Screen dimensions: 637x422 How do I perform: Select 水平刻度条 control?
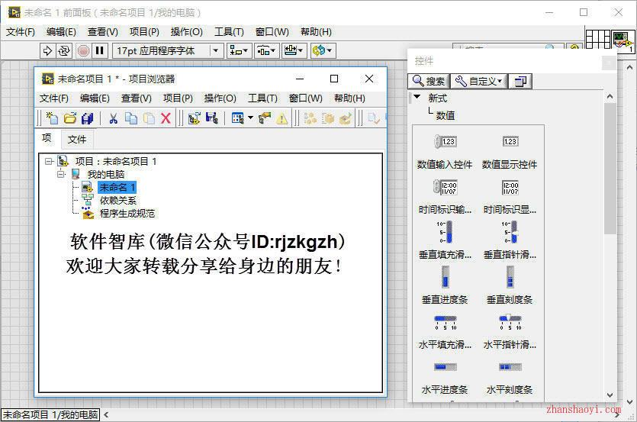510,378
